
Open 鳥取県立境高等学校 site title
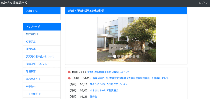coord(14,3)
